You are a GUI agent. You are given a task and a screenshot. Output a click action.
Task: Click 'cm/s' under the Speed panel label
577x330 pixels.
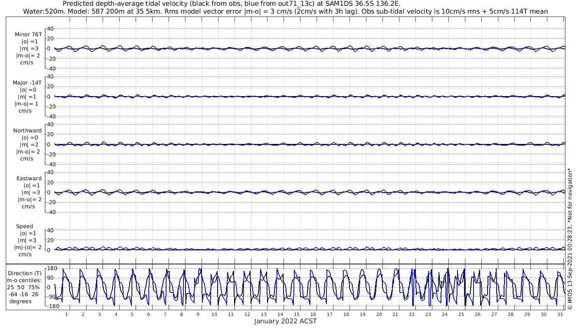25,255
